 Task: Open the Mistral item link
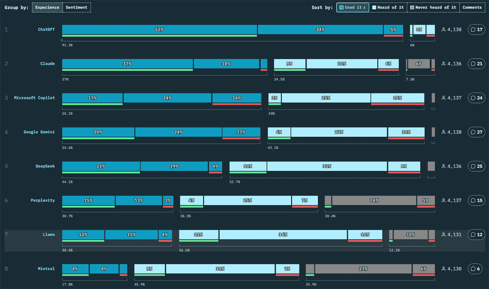pyautogui.click(x=46, y=269)
